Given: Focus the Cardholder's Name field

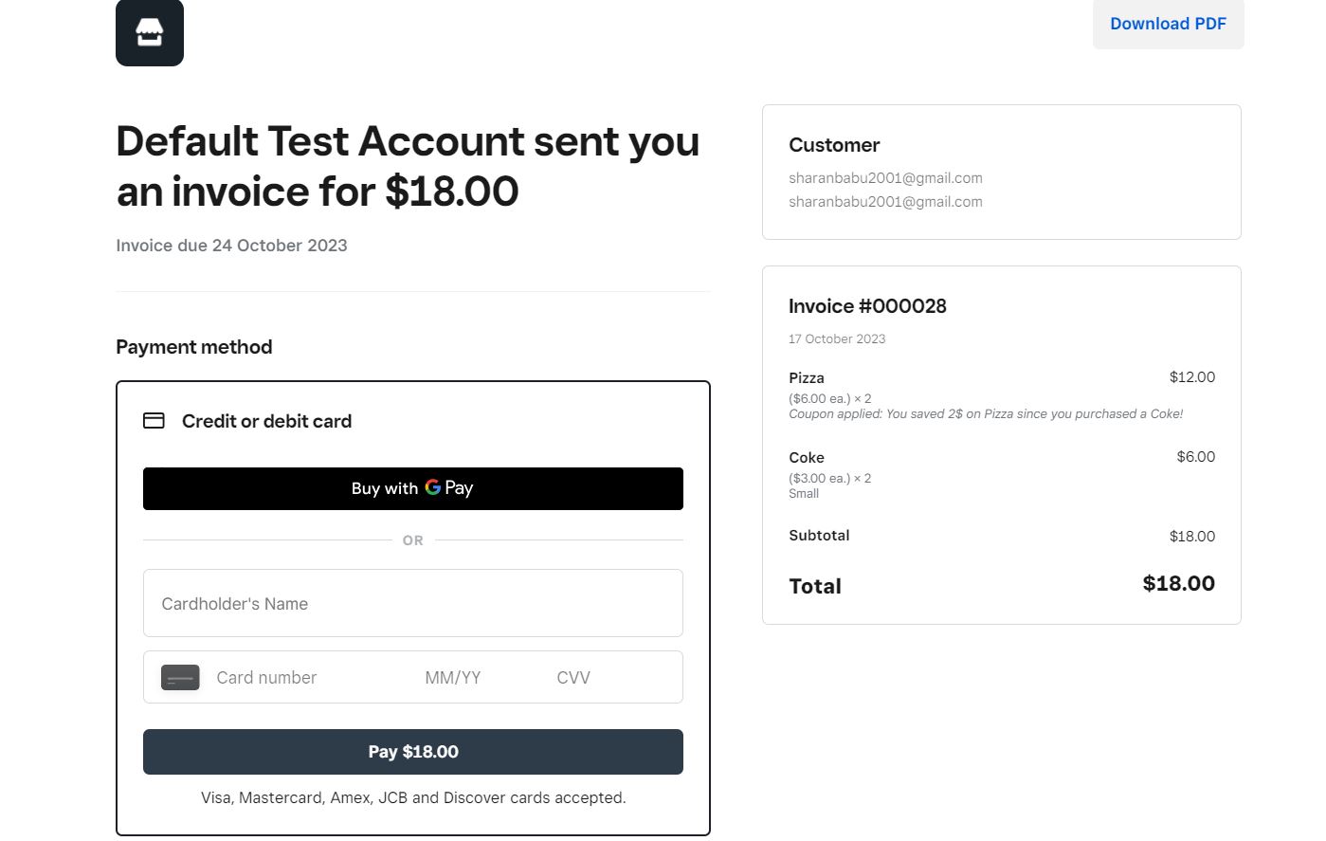Looking at the screenshot, I should (x=413, y=603).
